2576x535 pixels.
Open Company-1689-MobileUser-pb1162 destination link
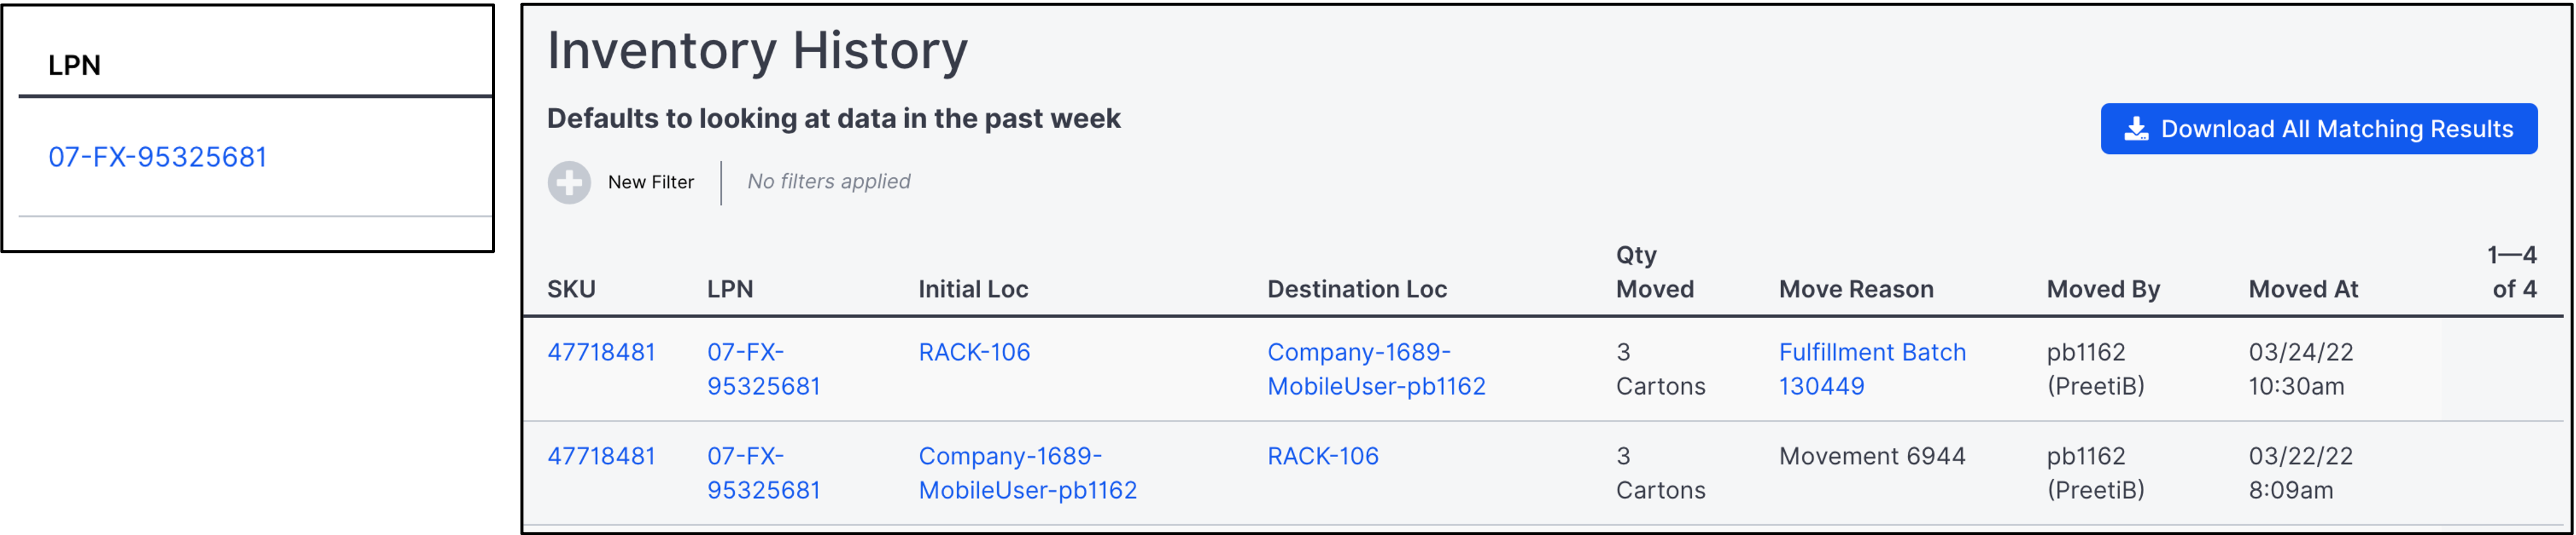1376,369
